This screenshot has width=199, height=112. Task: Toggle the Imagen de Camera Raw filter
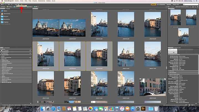(16, 57)
